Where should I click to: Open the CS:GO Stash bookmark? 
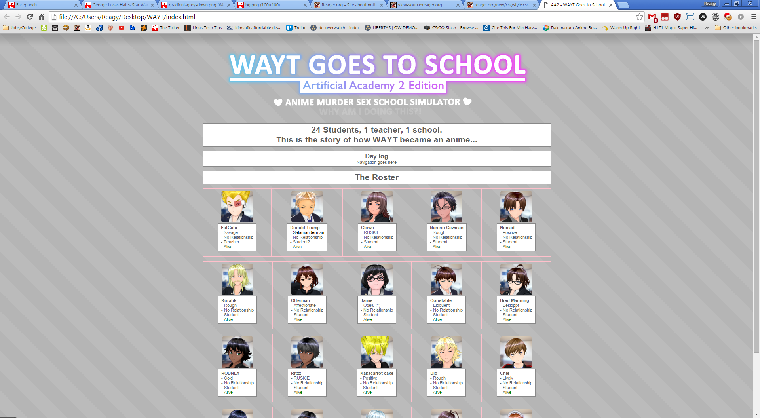point(451,28)
